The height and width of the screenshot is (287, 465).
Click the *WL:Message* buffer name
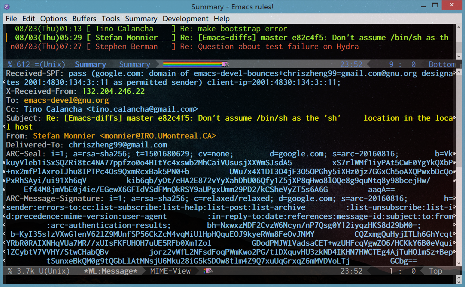111,271
